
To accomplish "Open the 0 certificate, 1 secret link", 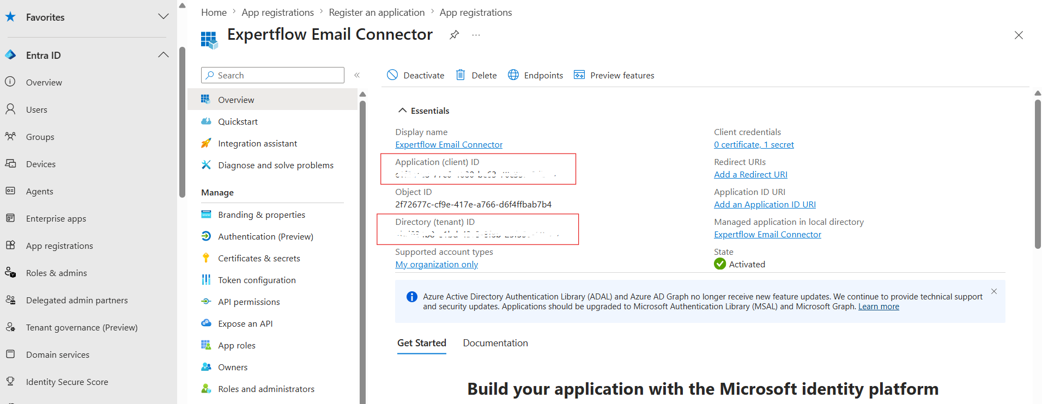I will tap(754, 144).
